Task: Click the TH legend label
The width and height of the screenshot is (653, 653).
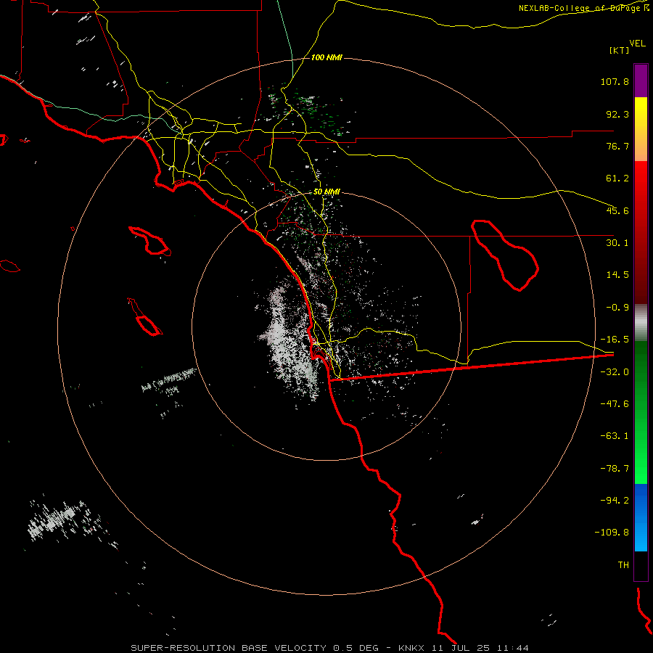Action: tap(623, 565)
